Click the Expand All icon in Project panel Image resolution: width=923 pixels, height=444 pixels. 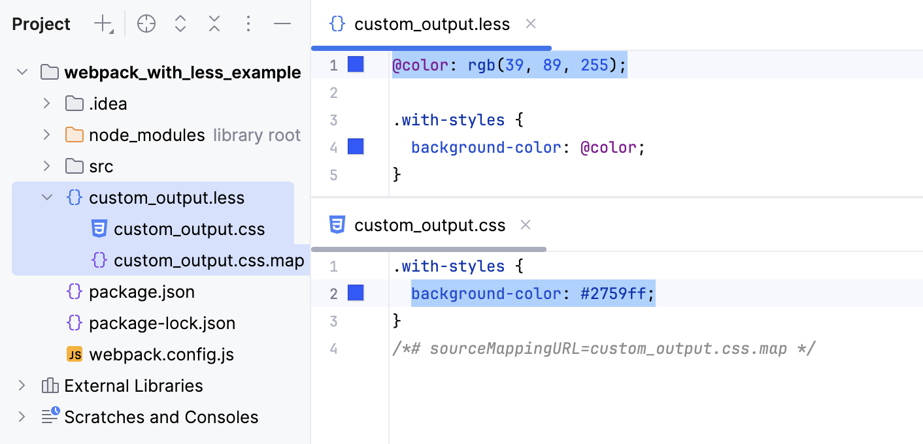tap(180, 24)
